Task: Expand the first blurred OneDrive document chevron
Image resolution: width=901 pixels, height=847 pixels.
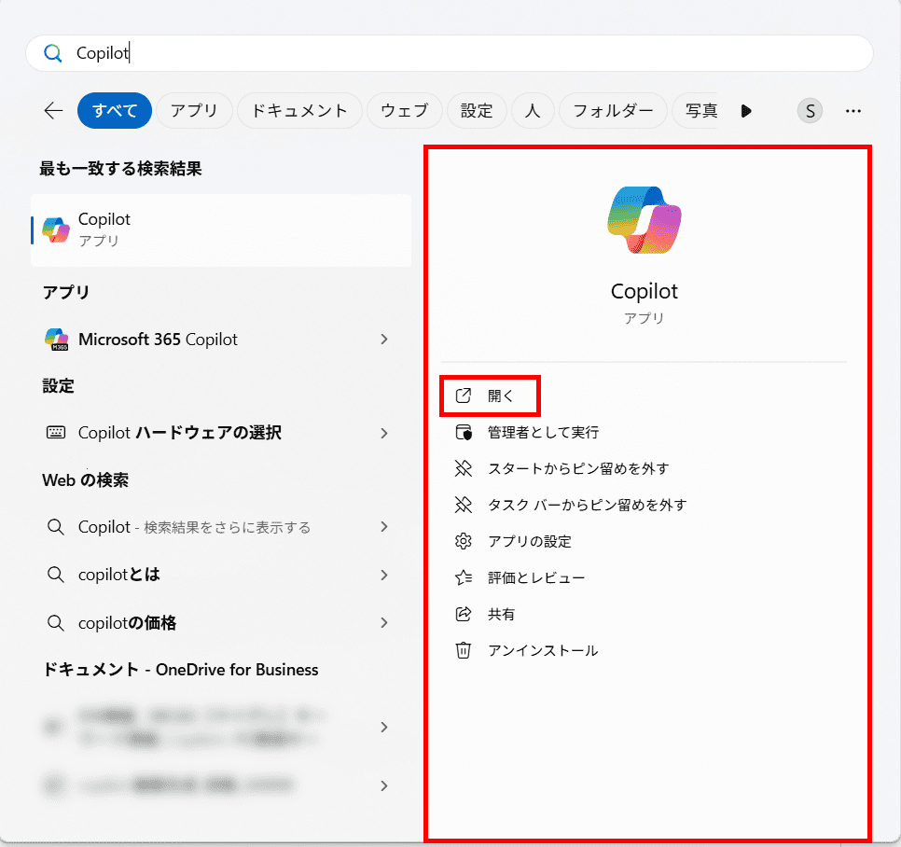Action: point(384,728)
